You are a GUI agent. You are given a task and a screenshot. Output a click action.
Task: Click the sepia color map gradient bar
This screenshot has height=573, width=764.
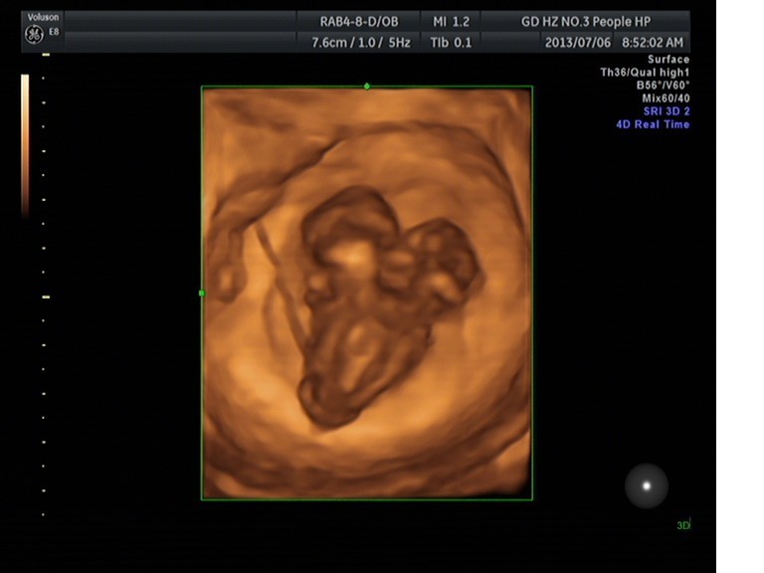(x=25, y=144)
